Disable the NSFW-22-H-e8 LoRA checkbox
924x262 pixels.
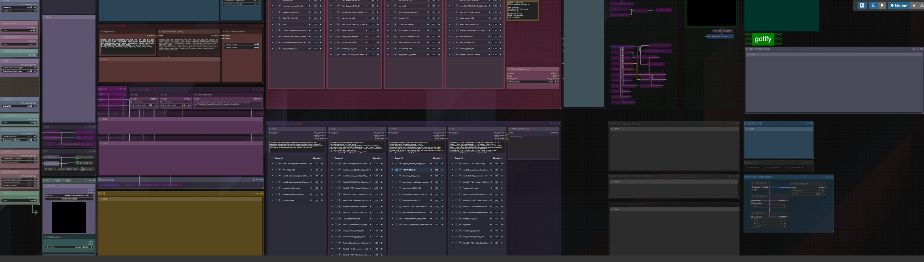pyautogui.click(x=397, y=170)
